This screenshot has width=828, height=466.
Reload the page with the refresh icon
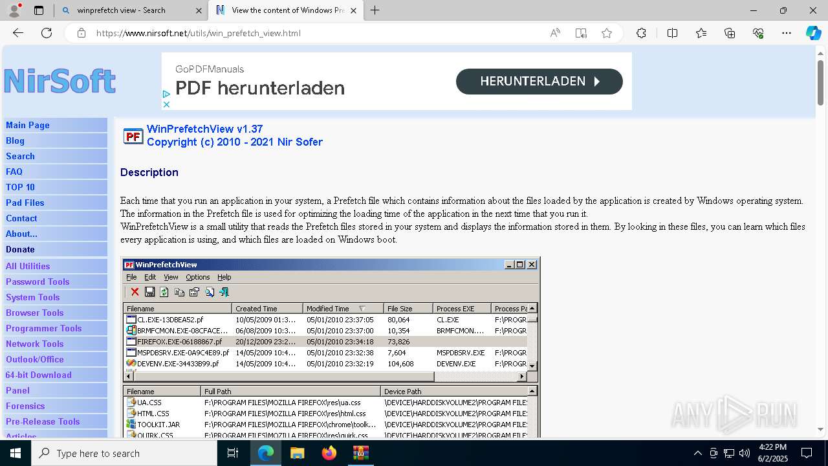[x=47, y=33]
